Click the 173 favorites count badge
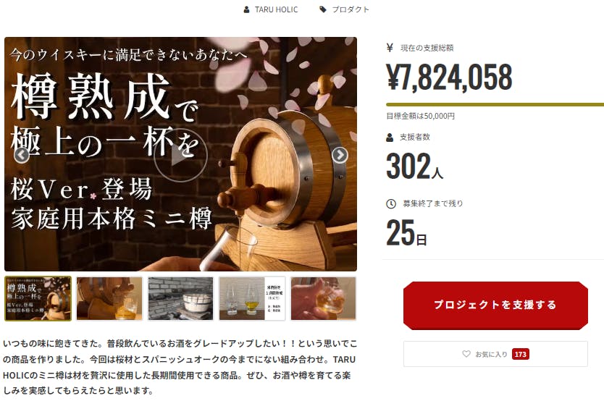Image resolution: width=604 pixels, height=401 pixels. point(521,354)
